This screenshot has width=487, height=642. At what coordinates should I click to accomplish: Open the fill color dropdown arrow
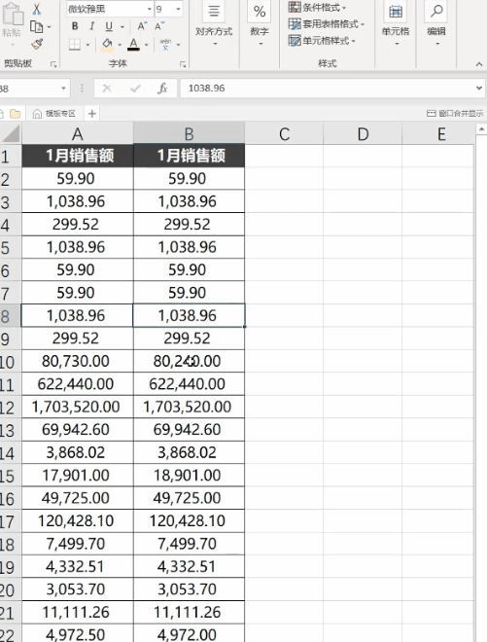[120, 45]
